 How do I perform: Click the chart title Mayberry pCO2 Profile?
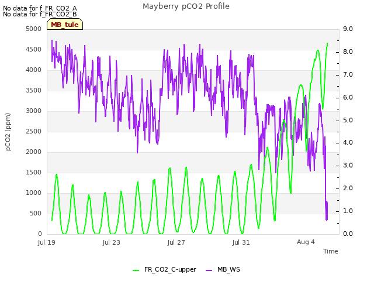pos(186,6)
